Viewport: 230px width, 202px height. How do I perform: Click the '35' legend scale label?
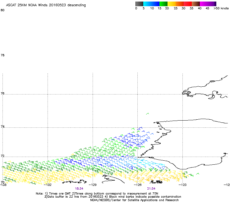[x=191, y=8]
